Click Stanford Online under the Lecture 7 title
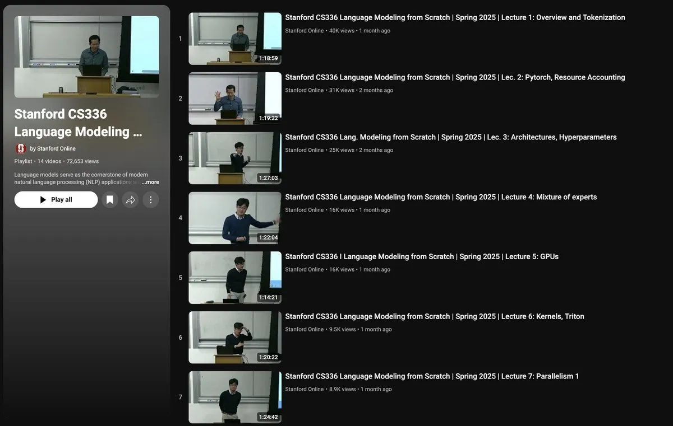673x426 pixels. point(305,389)
